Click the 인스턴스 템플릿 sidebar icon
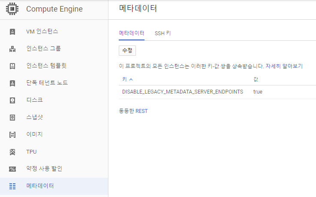Viewport: 316px width, 197px height. click(x=12, y=66)
